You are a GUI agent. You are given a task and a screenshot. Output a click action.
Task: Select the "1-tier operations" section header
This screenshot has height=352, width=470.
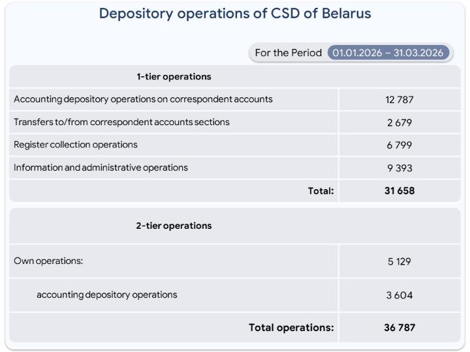pos(174,77)
